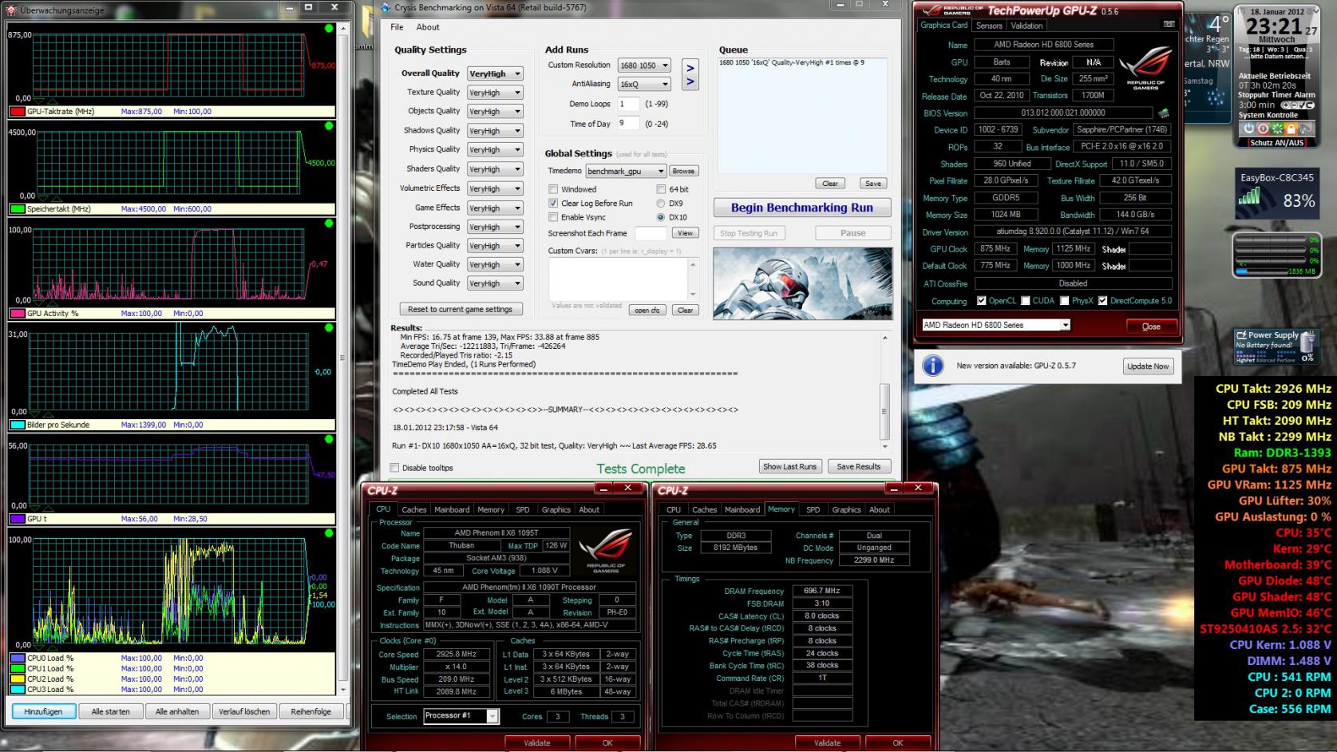The width and height of the screenshot is (1337, 752).
Task: Click the cyan Bilder pro Sekunde swatch
Action: 17,425
